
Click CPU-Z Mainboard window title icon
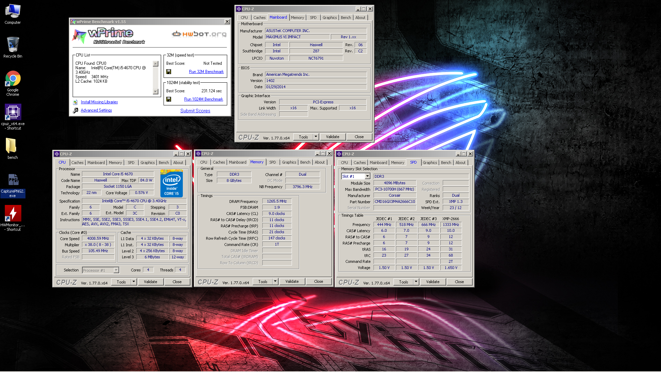click(239, 9)
